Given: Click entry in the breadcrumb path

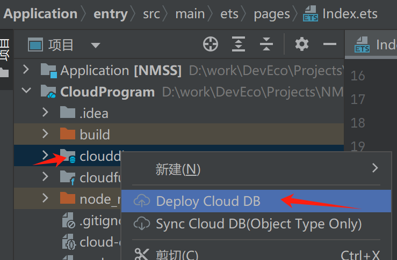Looking at the screenshot, I should [x=111, y=14].
